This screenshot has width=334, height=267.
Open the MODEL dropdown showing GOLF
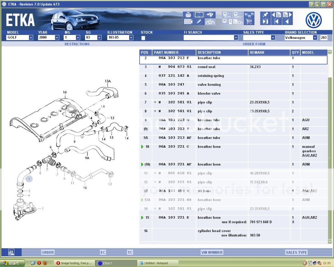click(x=31, y=38)
